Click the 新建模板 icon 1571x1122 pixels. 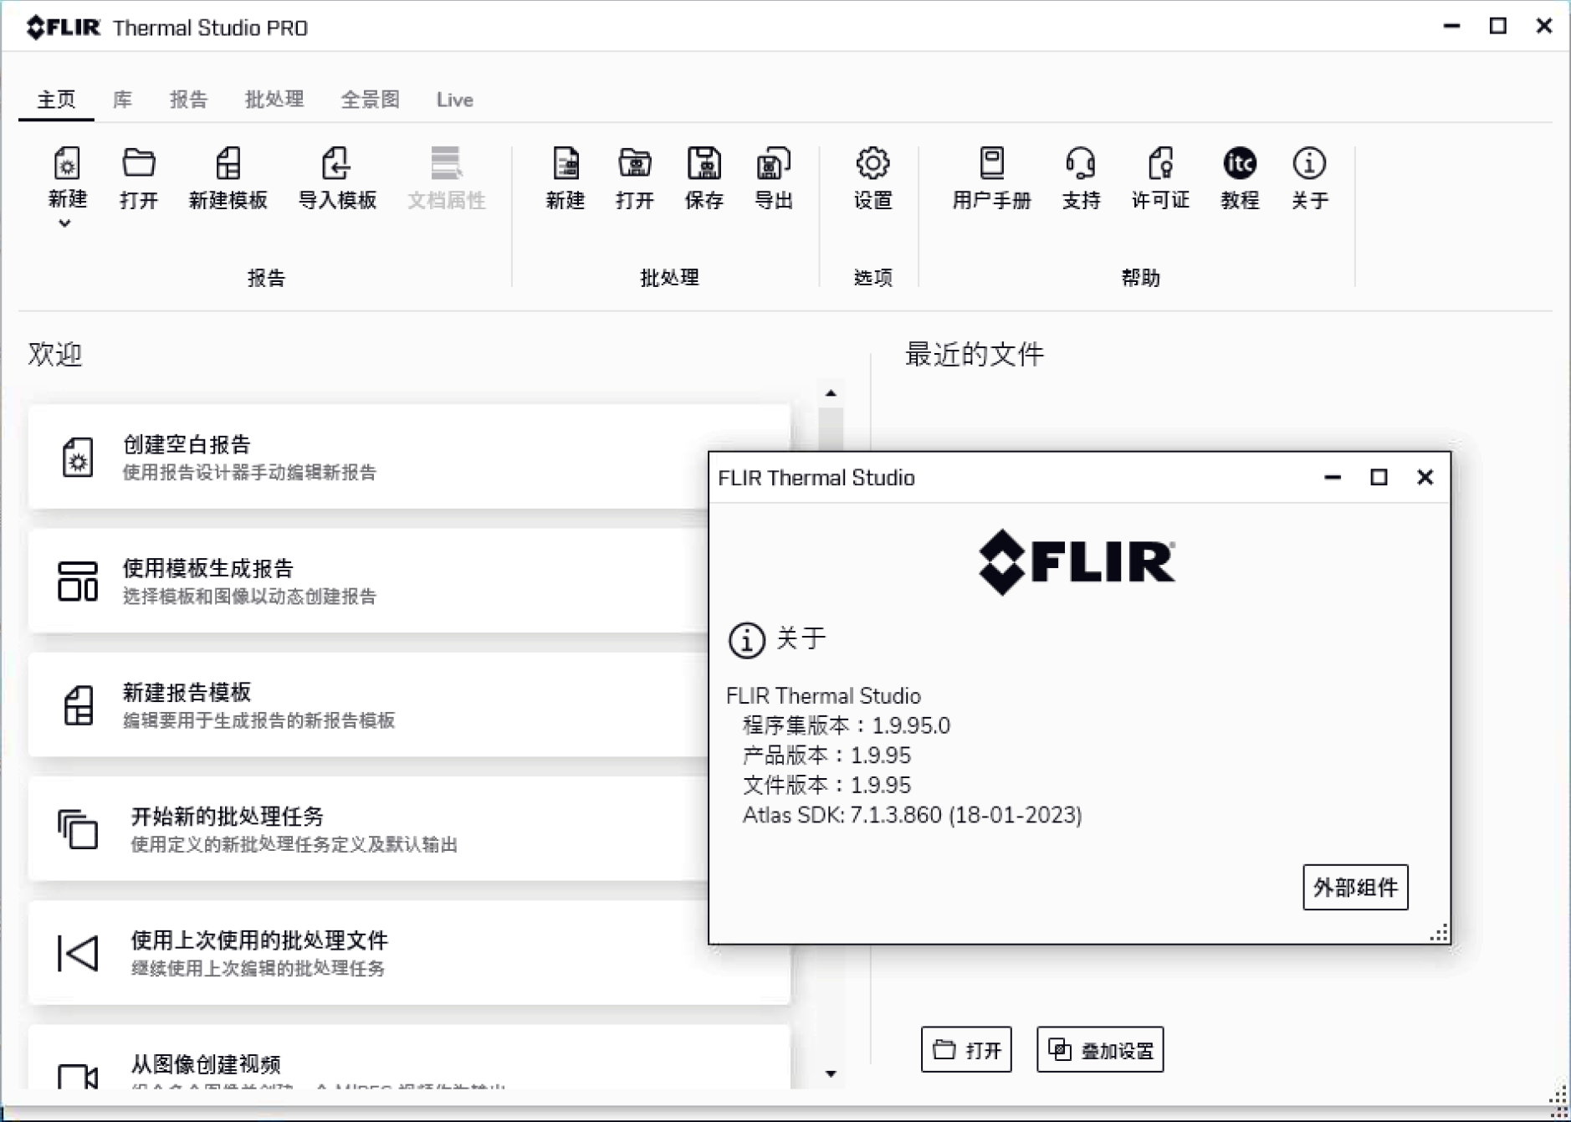[x=228, y=163]
